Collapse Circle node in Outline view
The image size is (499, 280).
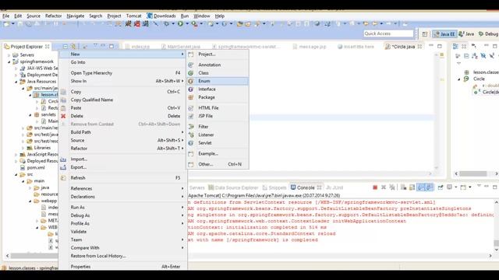pos(459,79)
